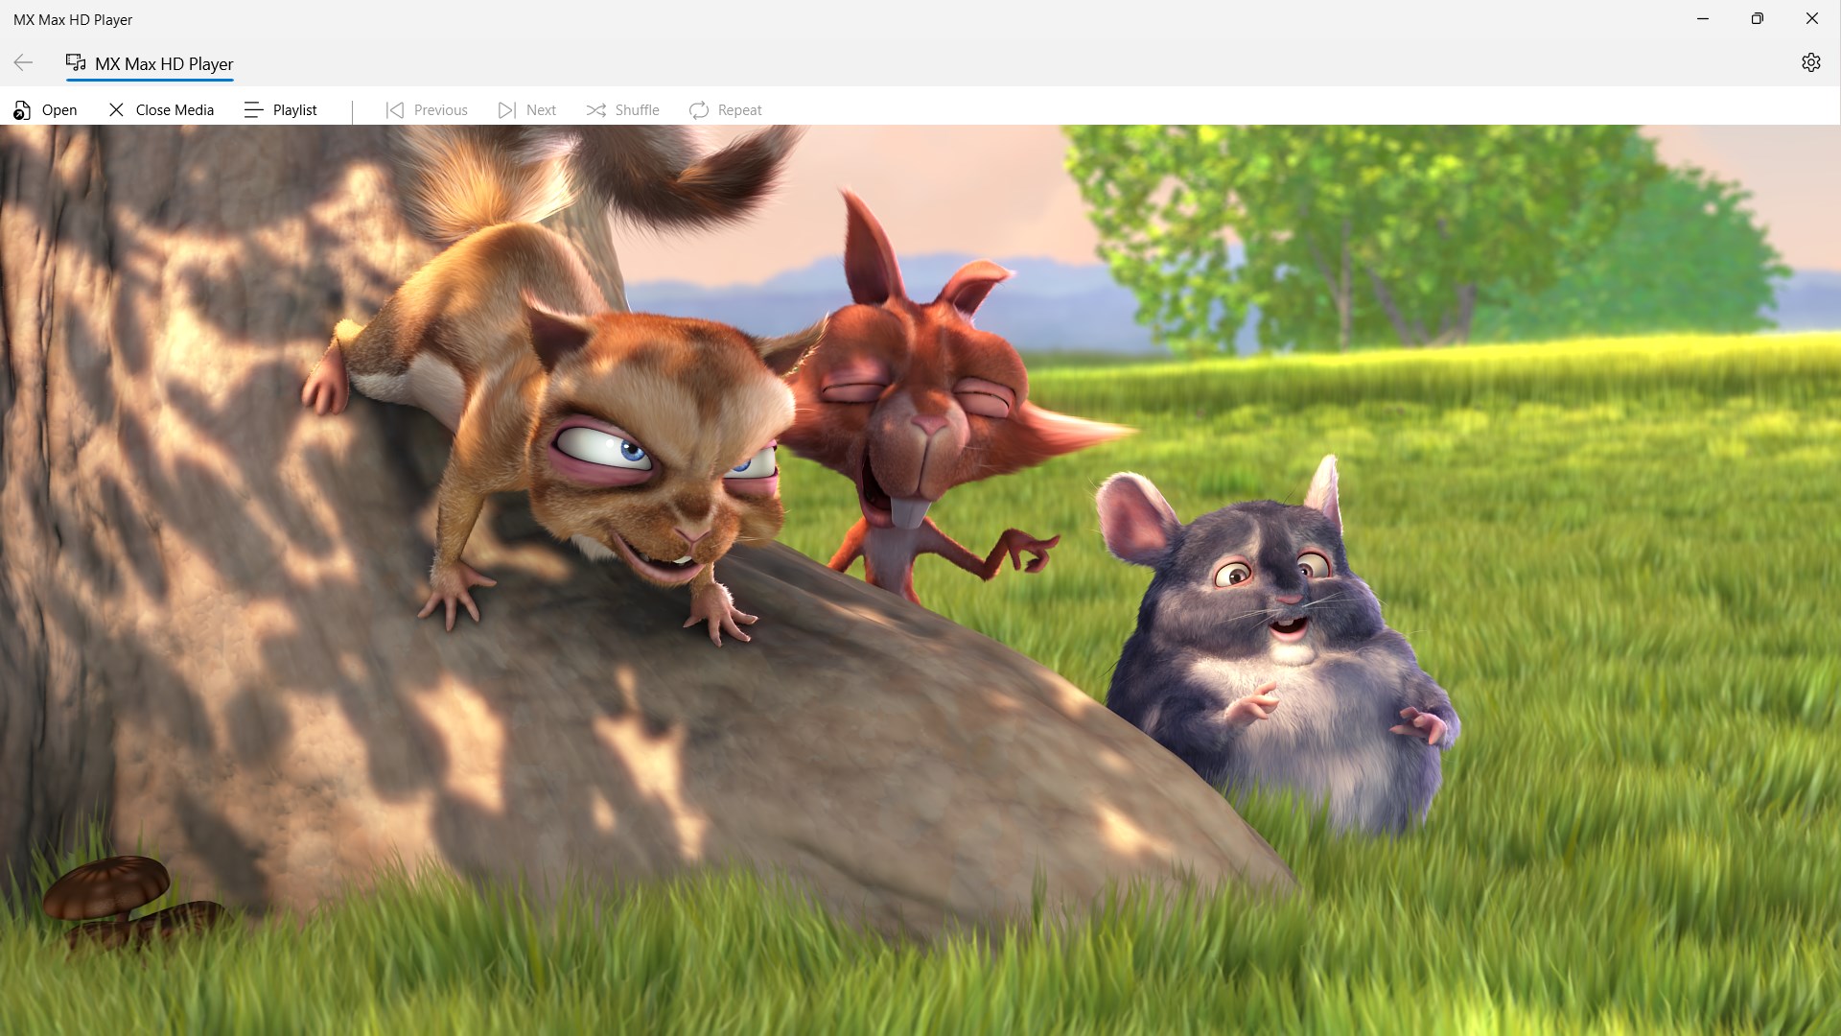Enable shuffle playback

(x=595, y=109)
